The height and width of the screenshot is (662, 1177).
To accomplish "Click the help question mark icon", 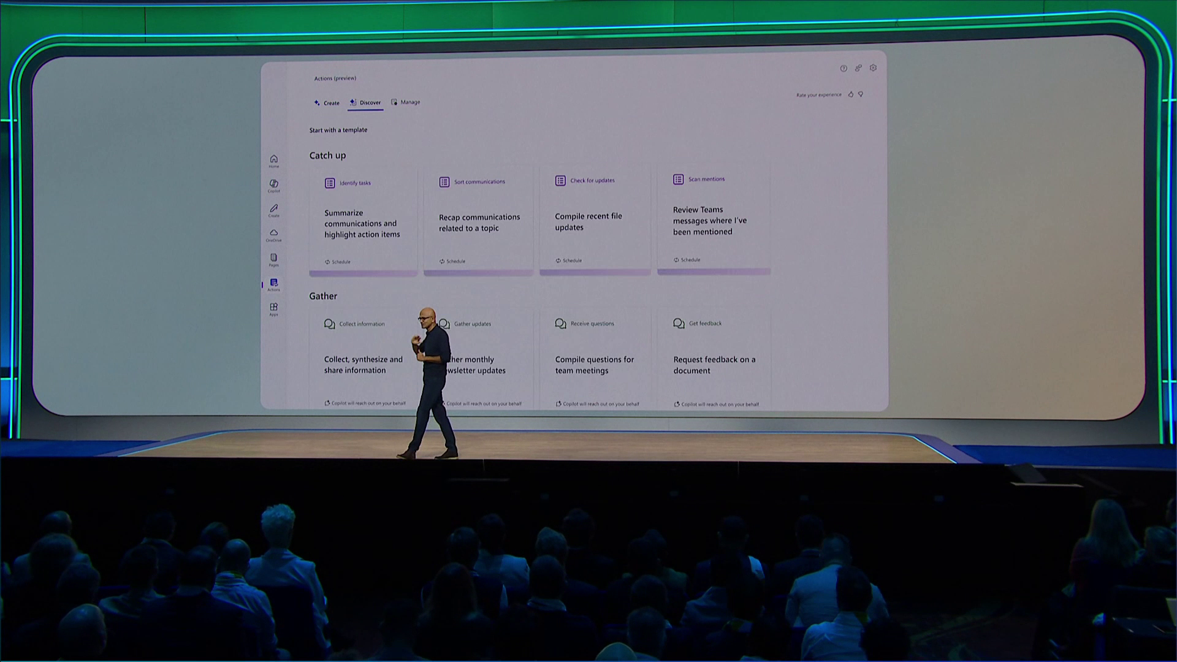I will coord(844,69).
